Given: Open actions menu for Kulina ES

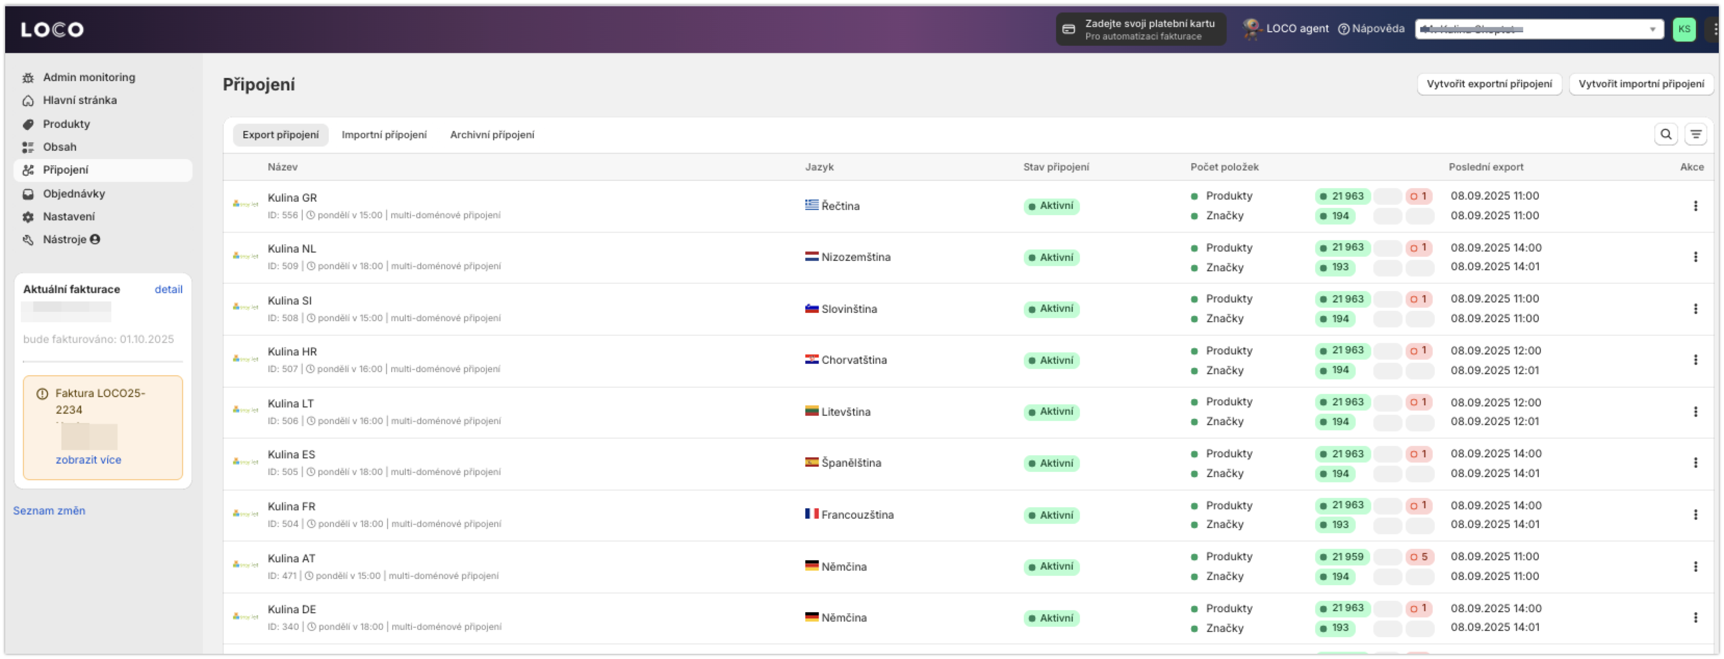Looking at the screenshot, I should (x=1694, y=463).
